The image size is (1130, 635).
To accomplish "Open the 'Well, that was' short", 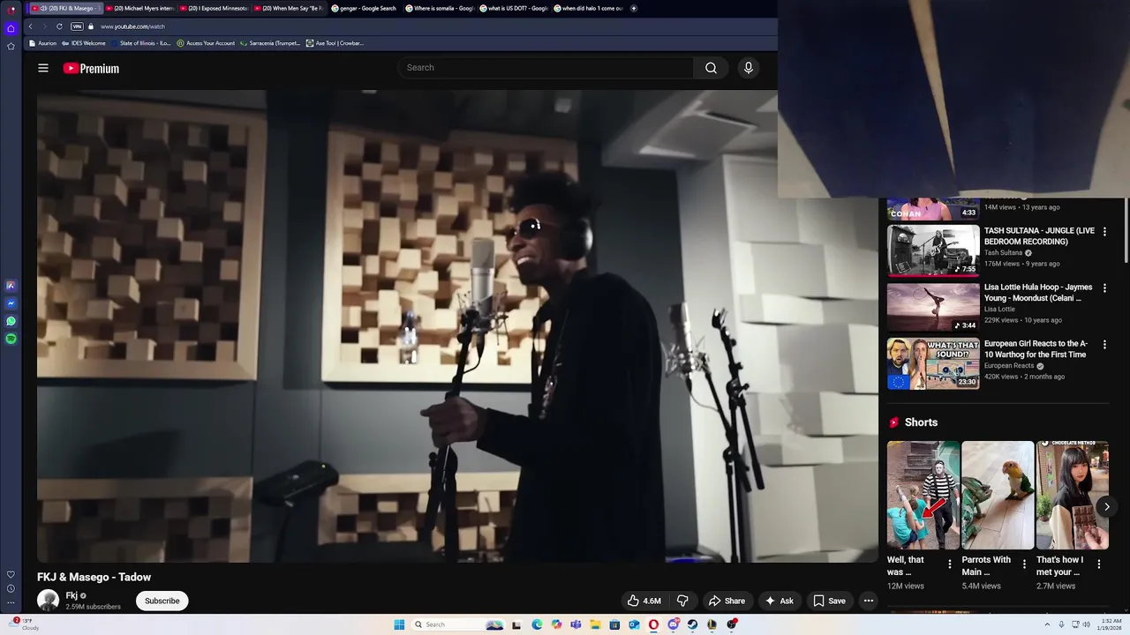I will point(923,495).
